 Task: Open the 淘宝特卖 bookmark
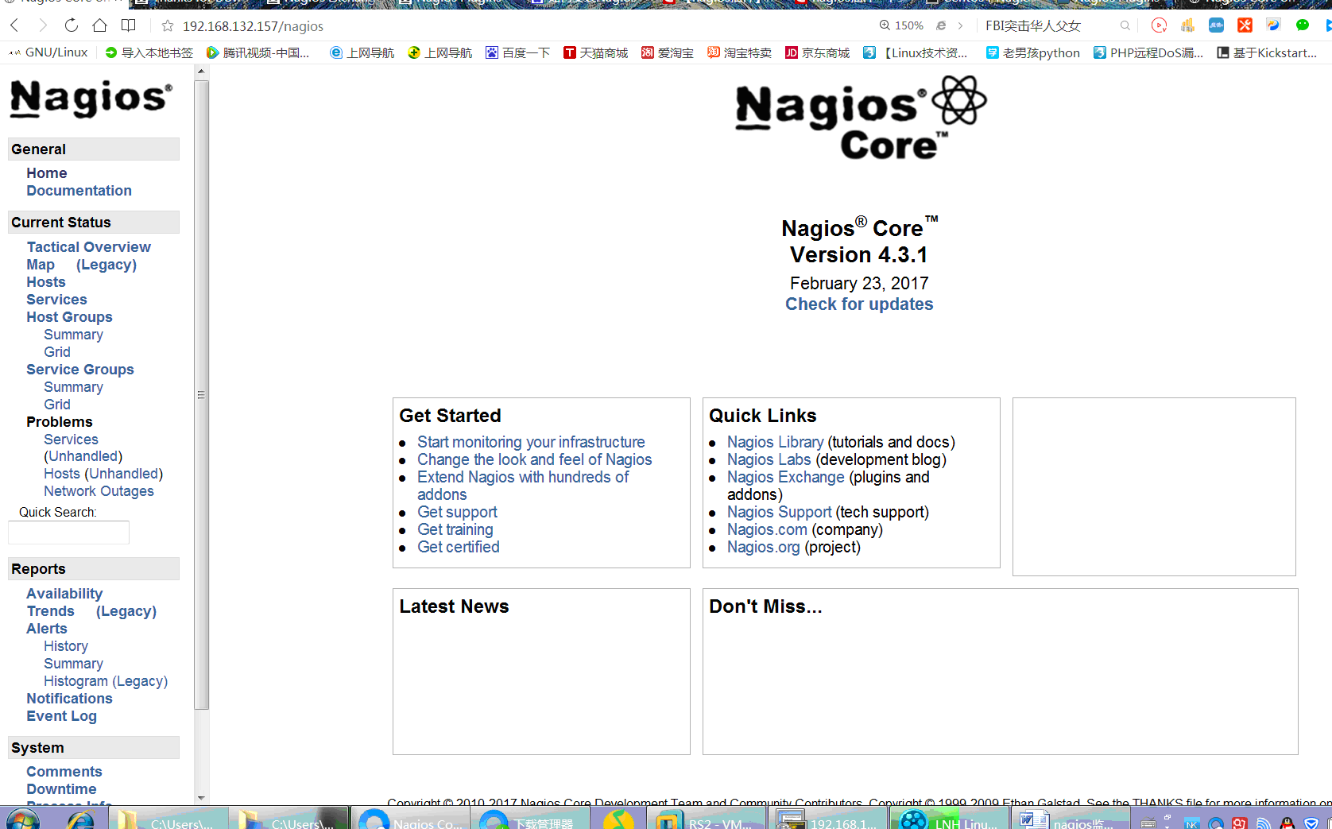pyautogui.click(x=739, y=52)
